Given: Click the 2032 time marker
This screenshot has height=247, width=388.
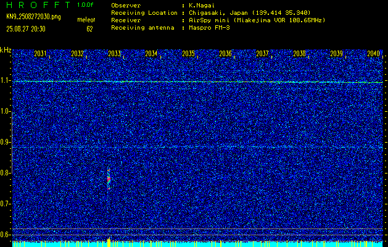Looking at the screenshot, I should coord(77,54).
